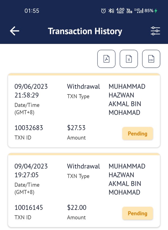Tap Pending status on $27.53 withdrawal
The height and width of the screenshot is (230, 168).
coord(137,134)
